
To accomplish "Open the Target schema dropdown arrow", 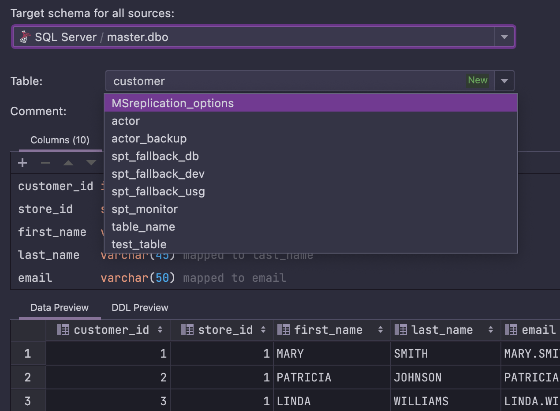I will pyautogui.click(x=504, y=37).
